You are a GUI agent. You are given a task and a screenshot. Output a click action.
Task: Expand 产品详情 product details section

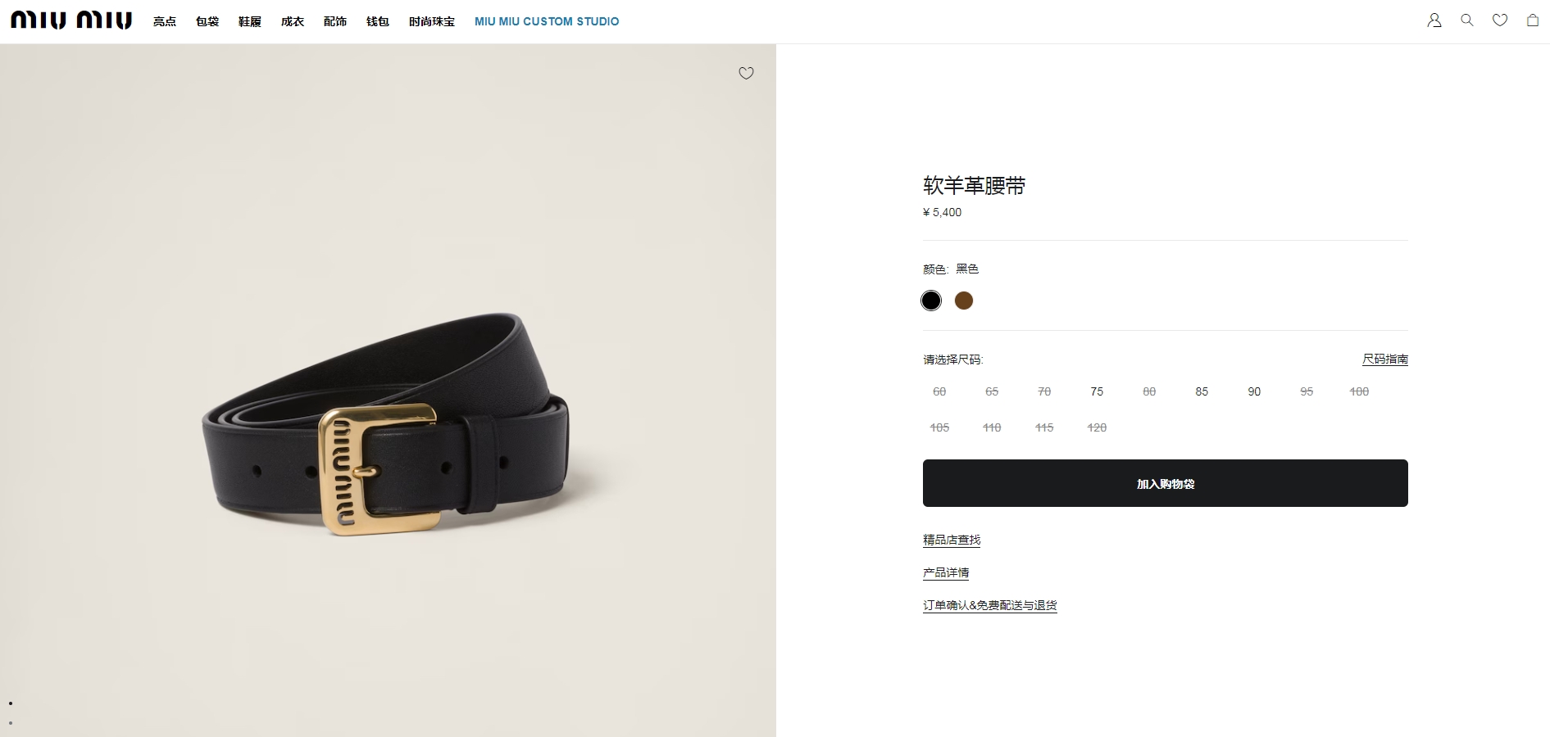point(946,572)
